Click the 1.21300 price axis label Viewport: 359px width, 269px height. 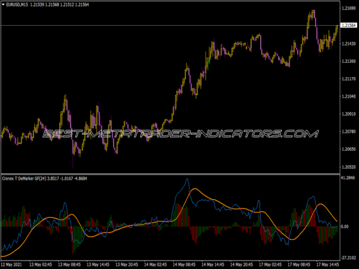(x=348, y=61)
